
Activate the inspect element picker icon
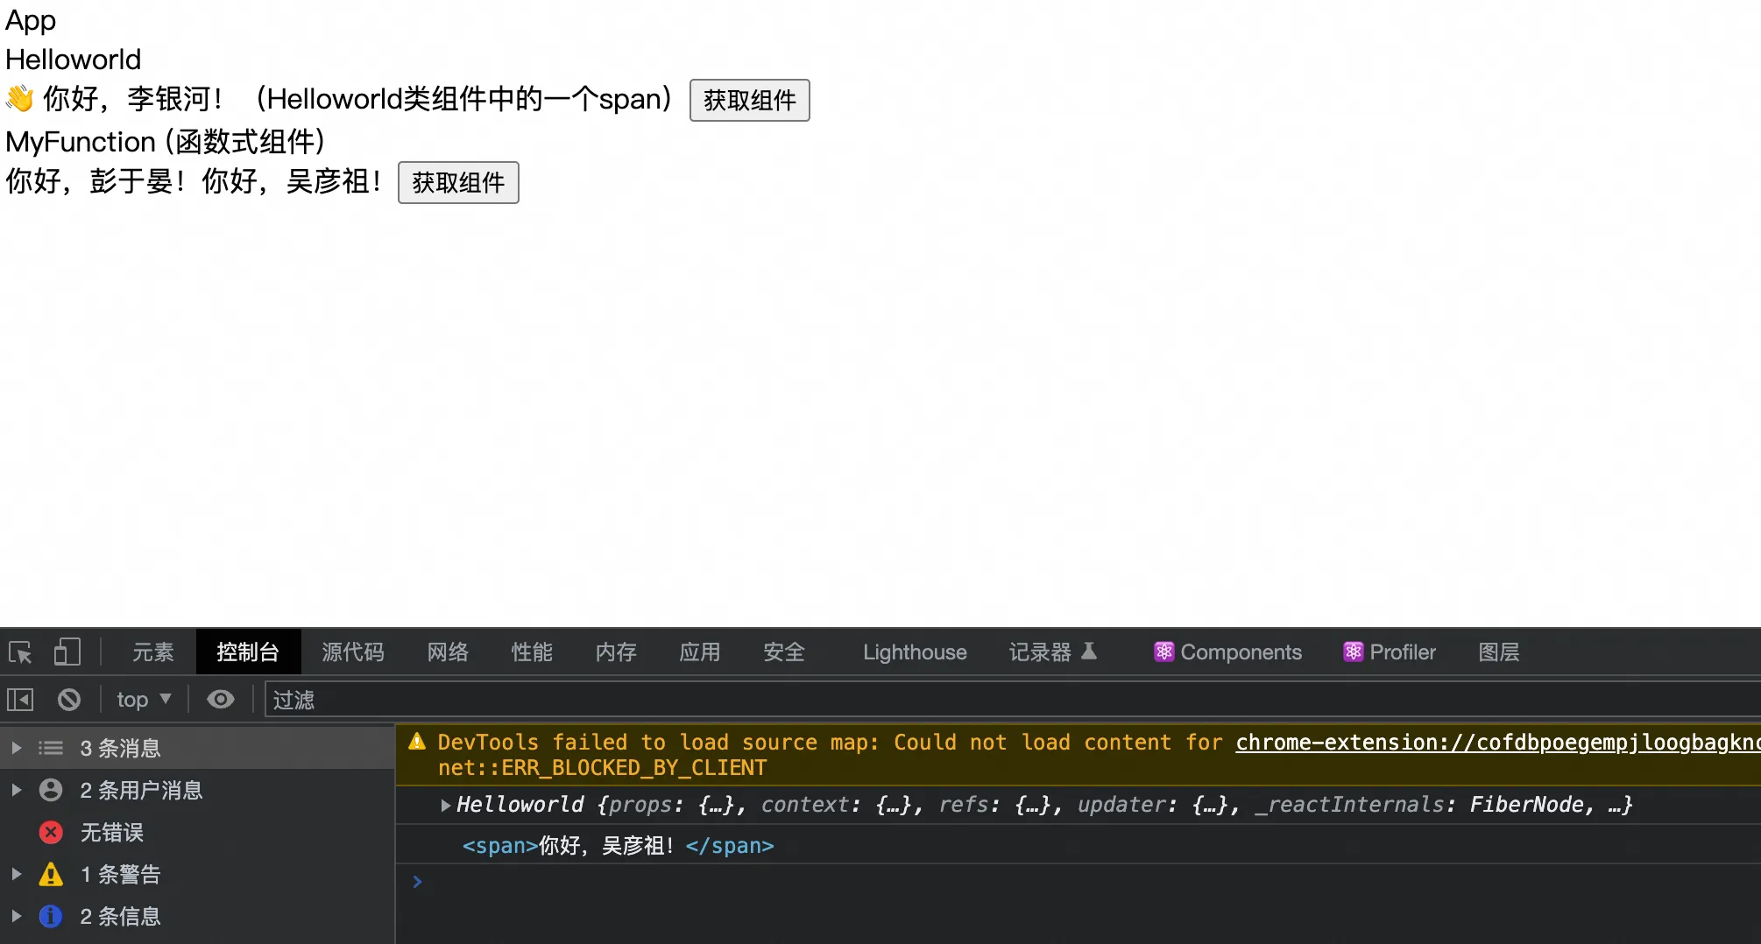point(20,652)
